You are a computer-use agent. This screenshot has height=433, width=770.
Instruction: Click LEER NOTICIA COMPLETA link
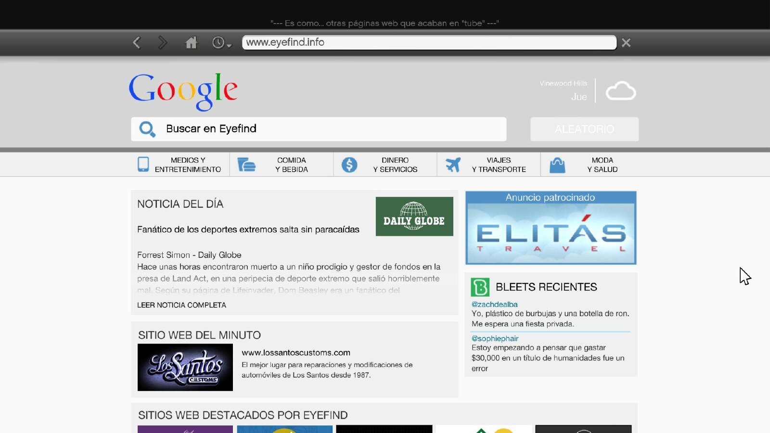coord(181,305)
